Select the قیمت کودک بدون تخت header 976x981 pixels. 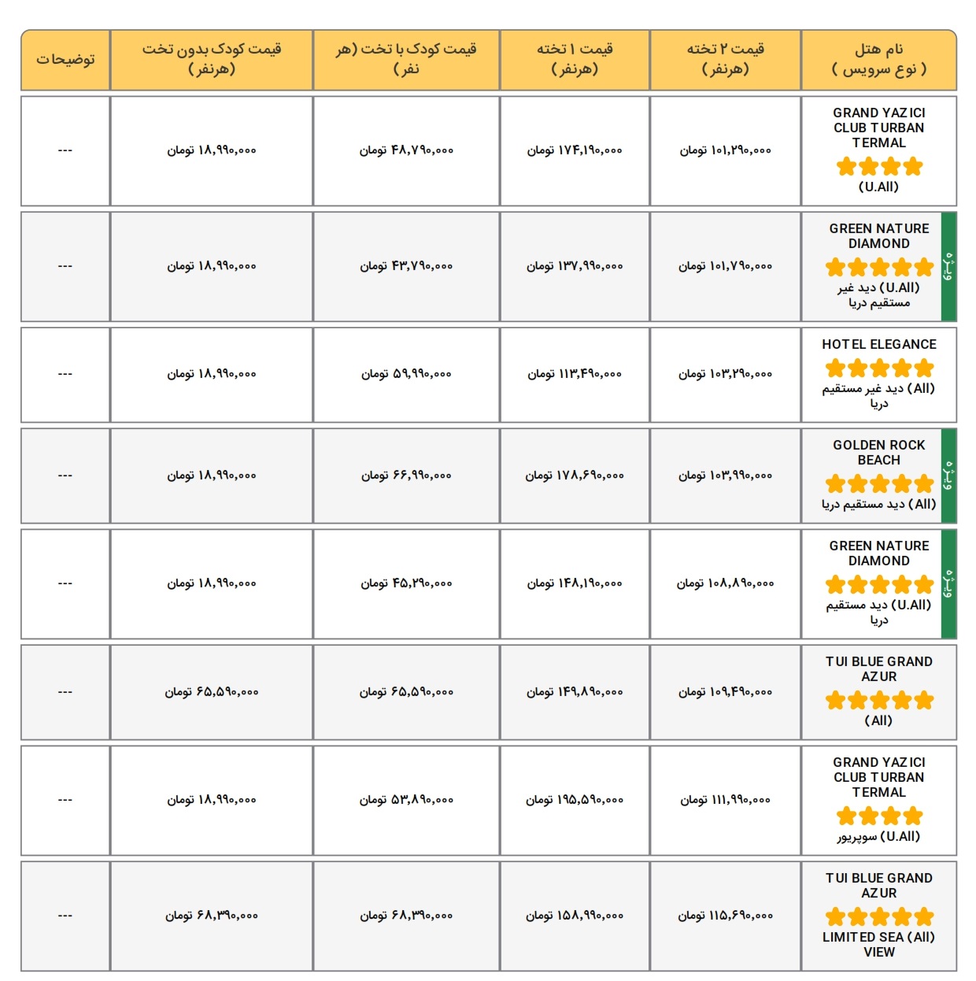pyautogui.click(x=212, y=60)
